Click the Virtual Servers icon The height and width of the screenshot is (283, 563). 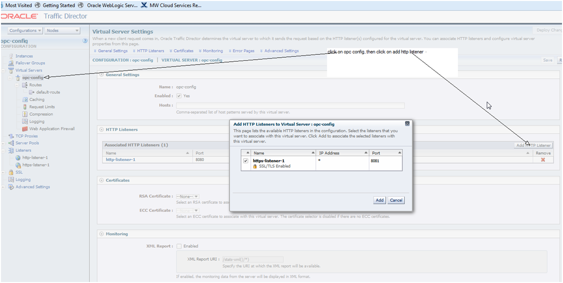pyautogui.click(x=11, y=70)
